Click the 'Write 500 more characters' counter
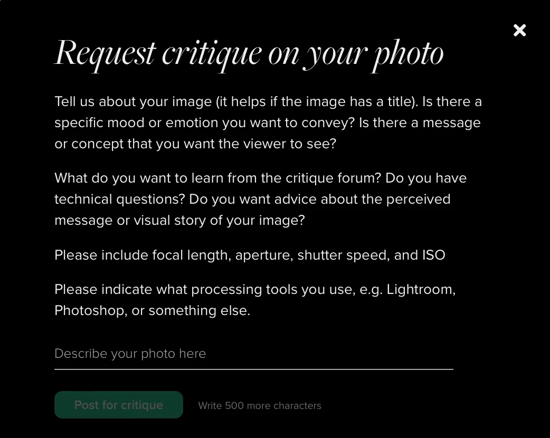 tap(260, 406)
